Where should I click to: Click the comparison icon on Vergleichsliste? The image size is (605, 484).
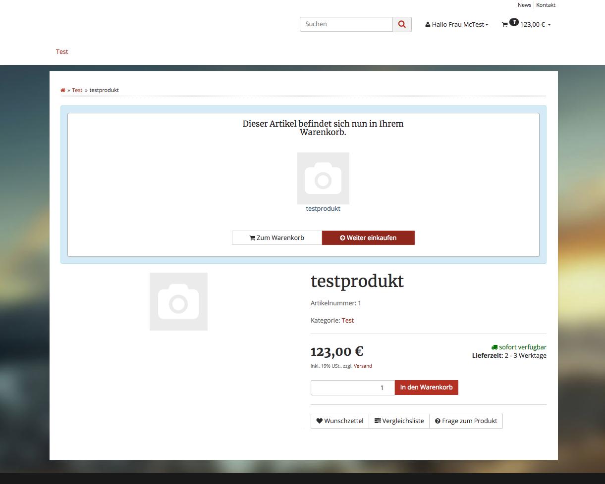[379, 421]
